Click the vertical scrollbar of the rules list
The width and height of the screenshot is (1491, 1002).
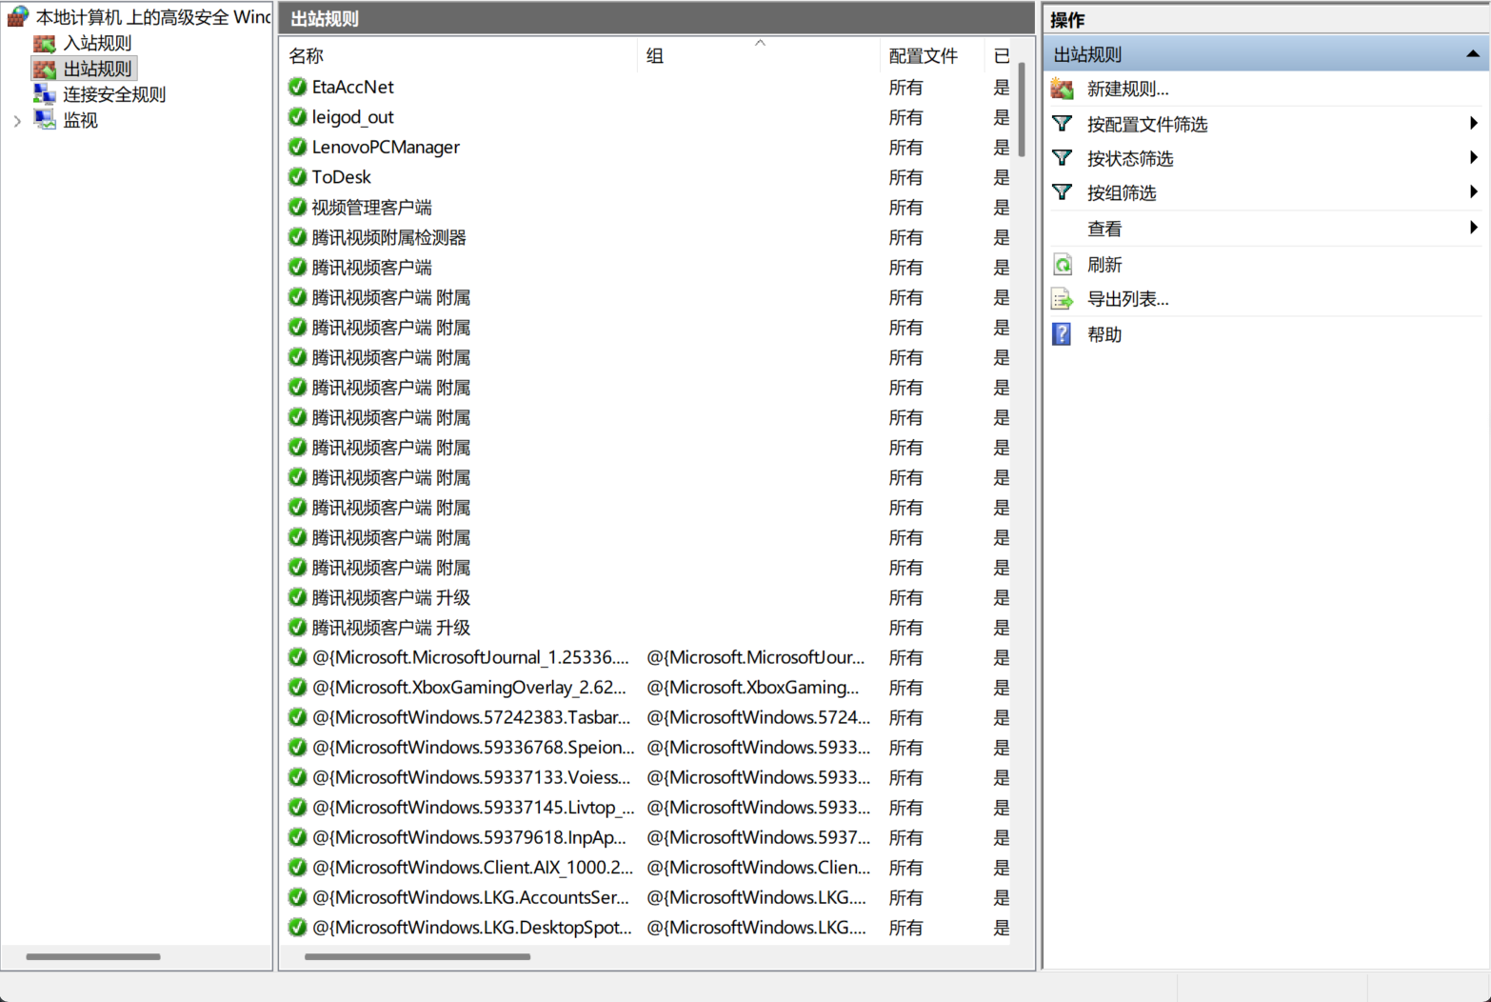(1022, 110)
